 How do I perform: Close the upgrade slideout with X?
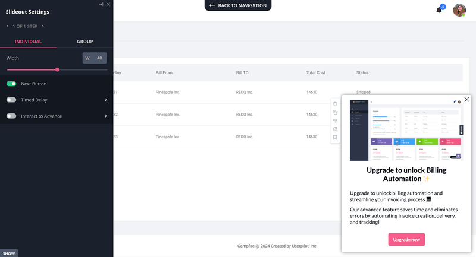[x=466, y=100]
